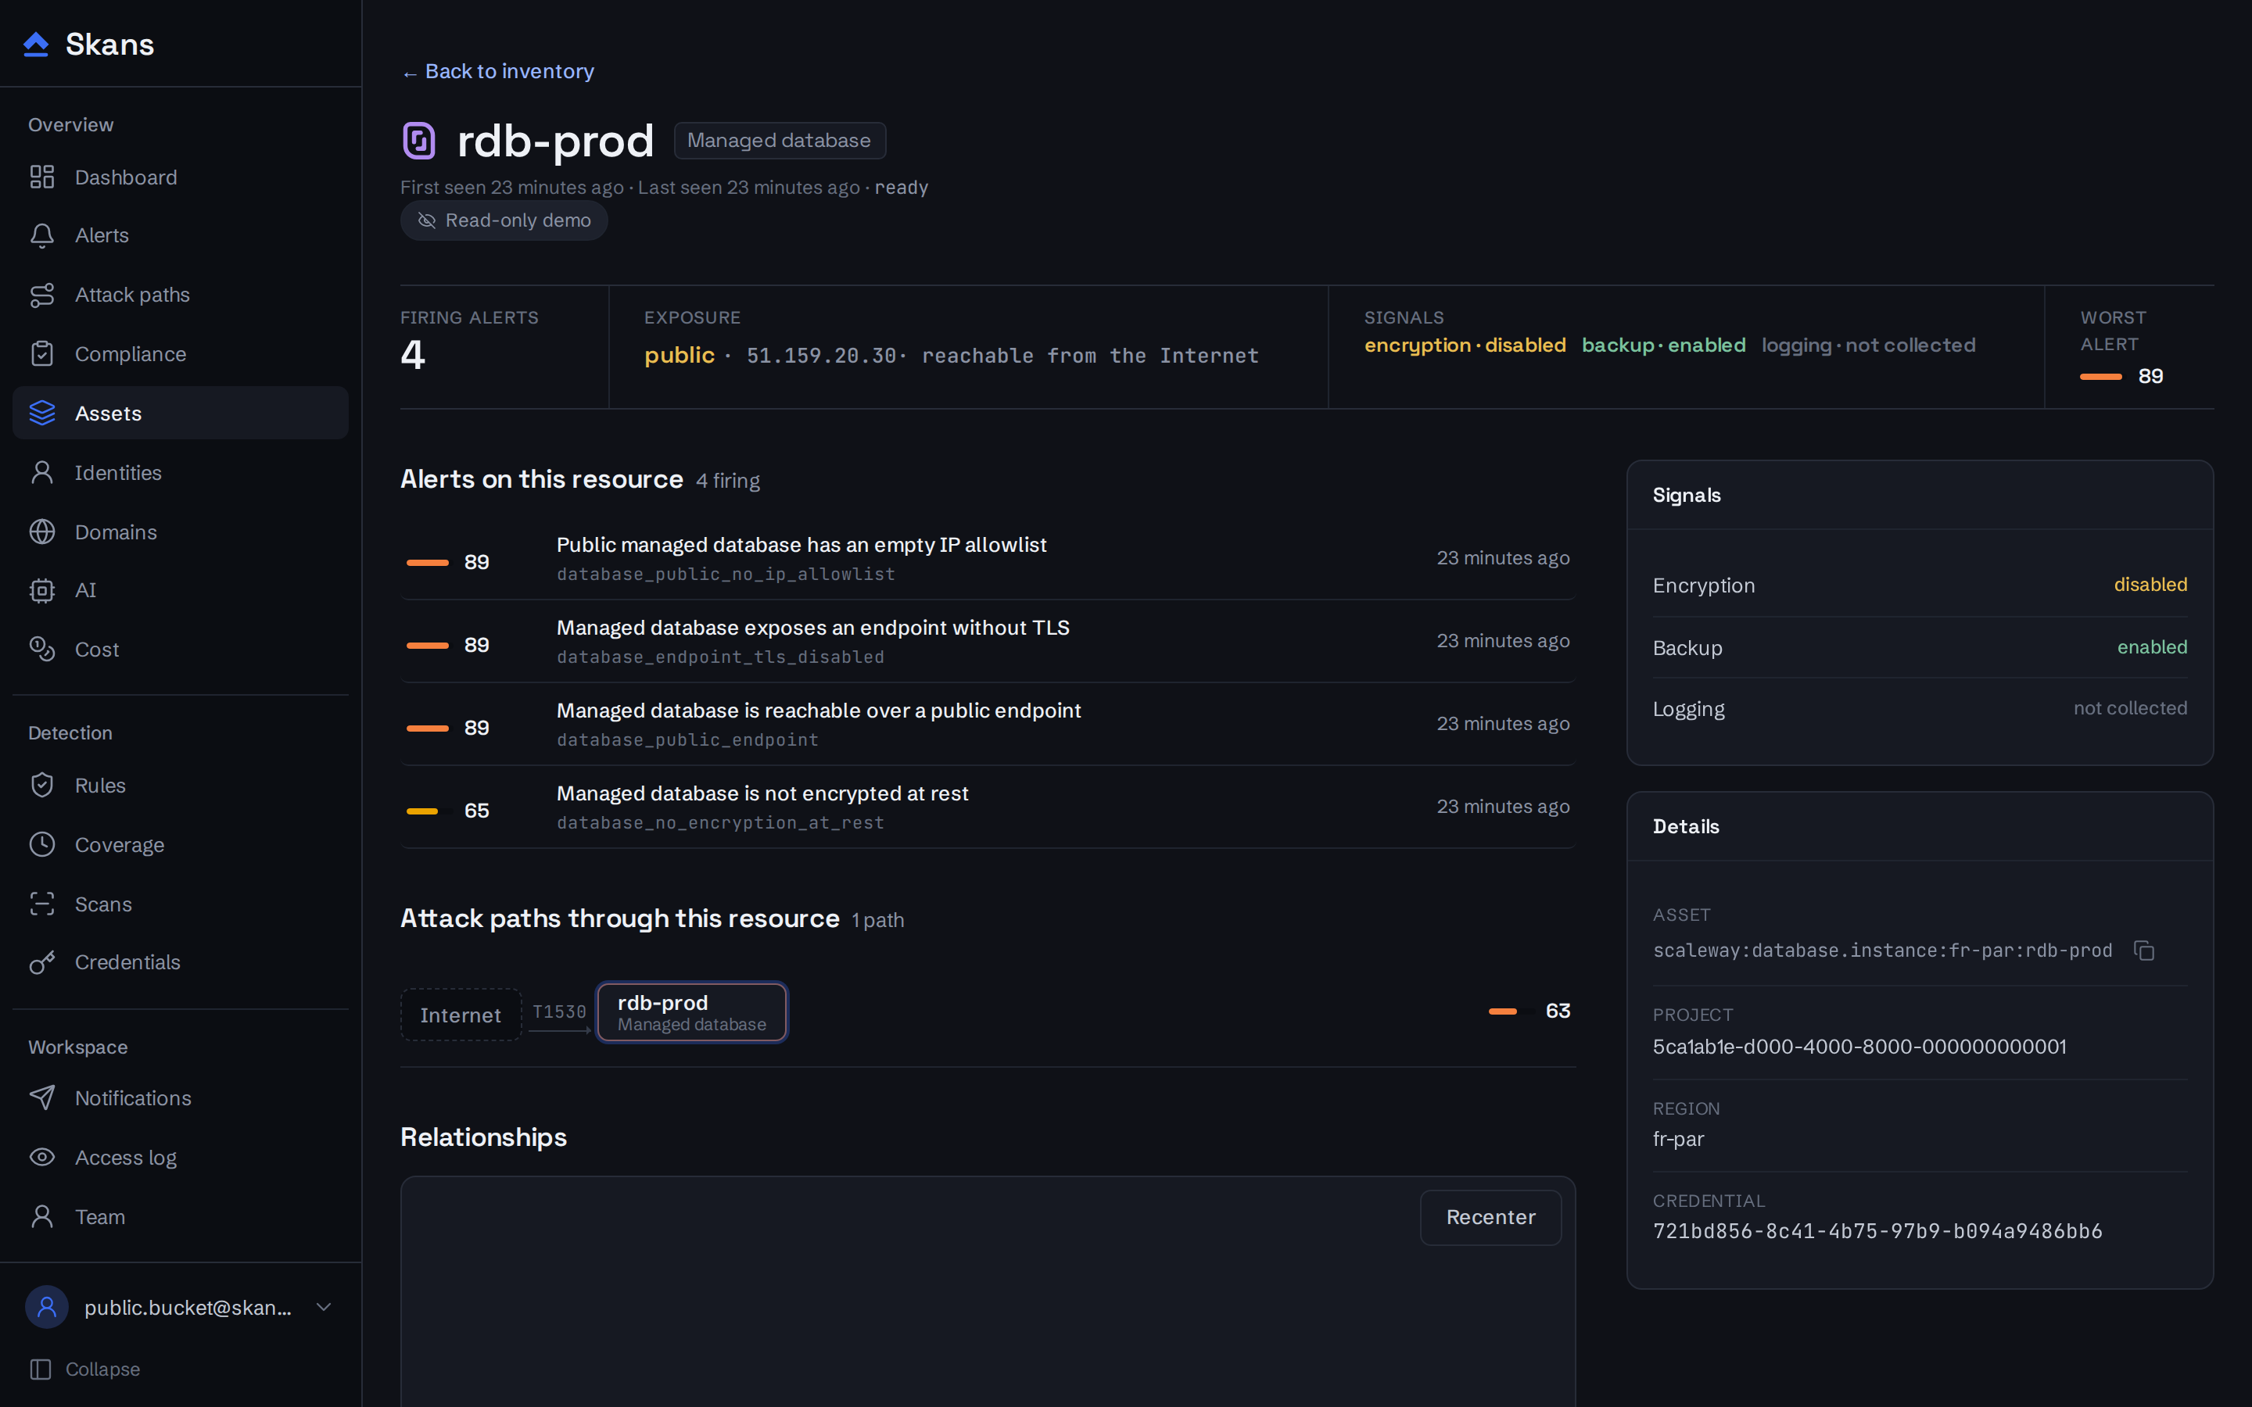Click the Collapse label in the sidebar
Screen dimensions: 2252x1407
tap(102, 1369)
